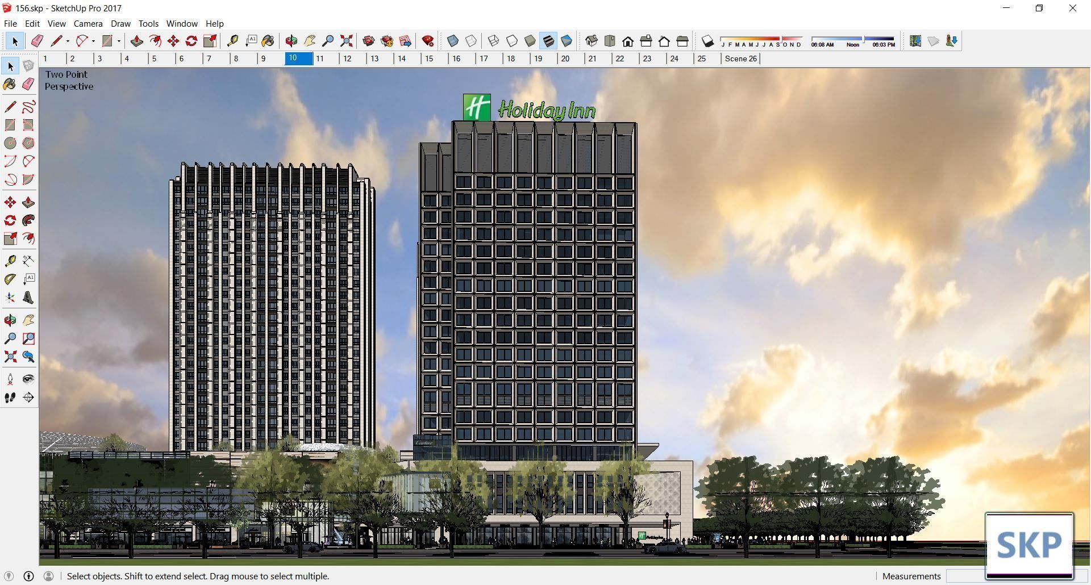Switch to scene tab 11

[x=326, y=58]
